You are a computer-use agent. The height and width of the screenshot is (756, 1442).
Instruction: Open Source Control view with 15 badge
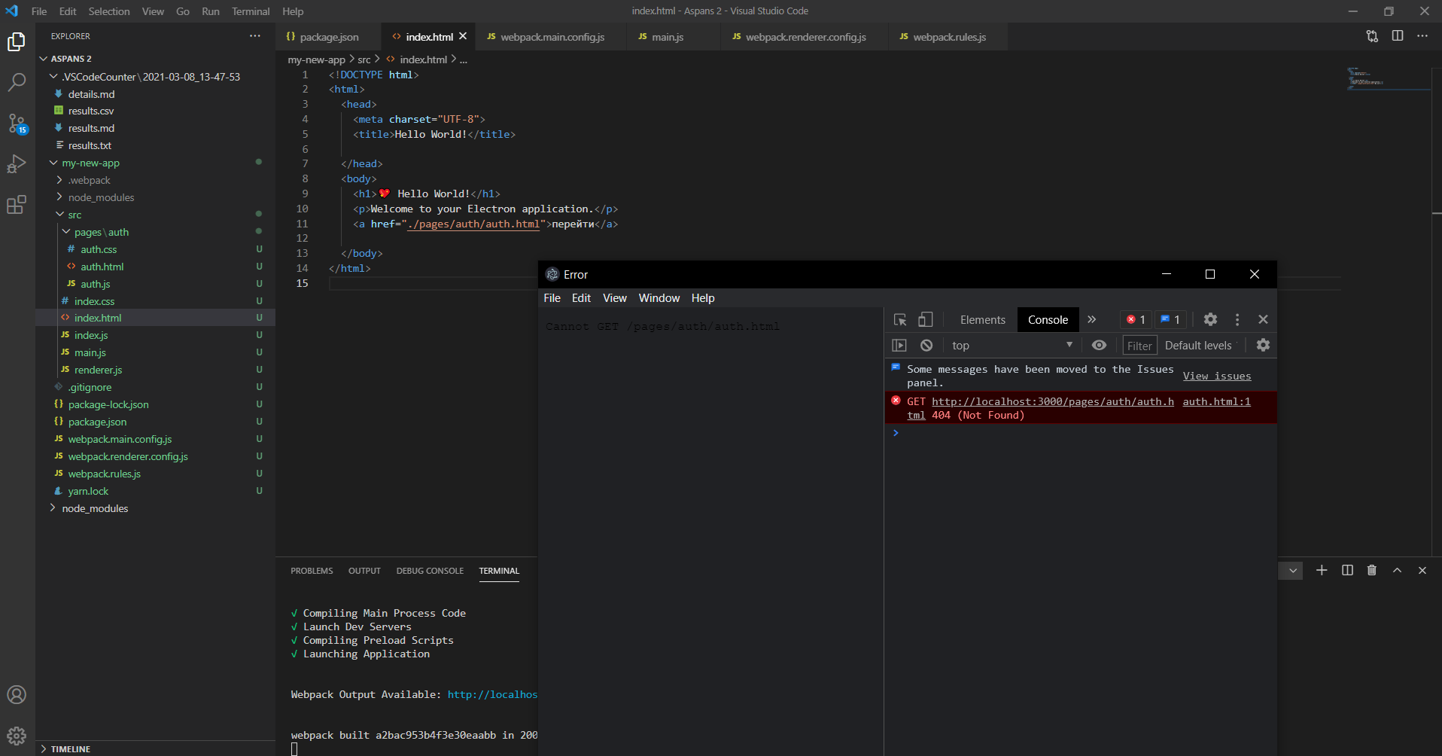click(17, 123)
